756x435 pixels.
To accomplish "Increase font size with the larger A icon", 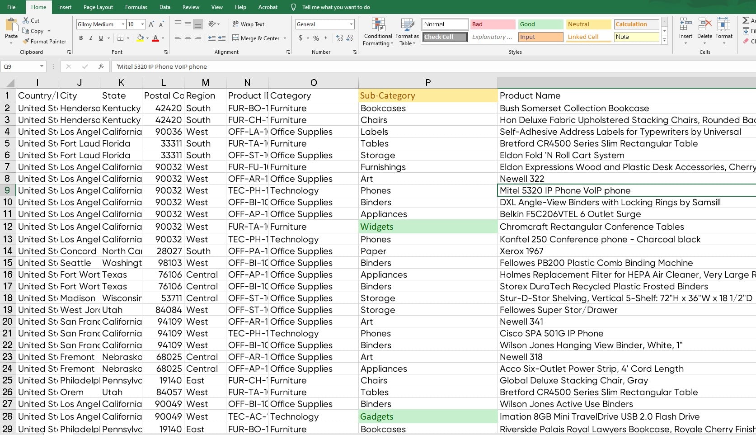I will [x=151, y=24].
